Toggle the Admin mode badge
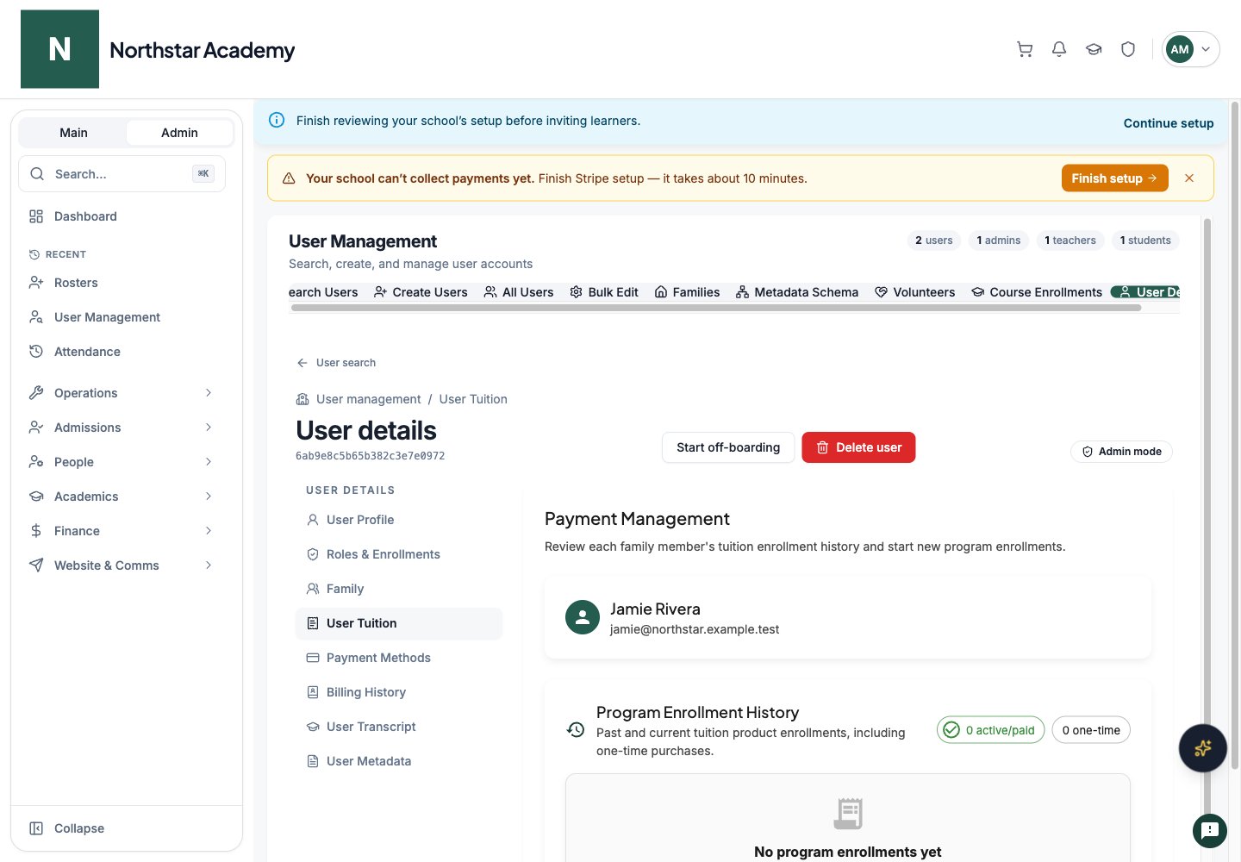 1121,452
